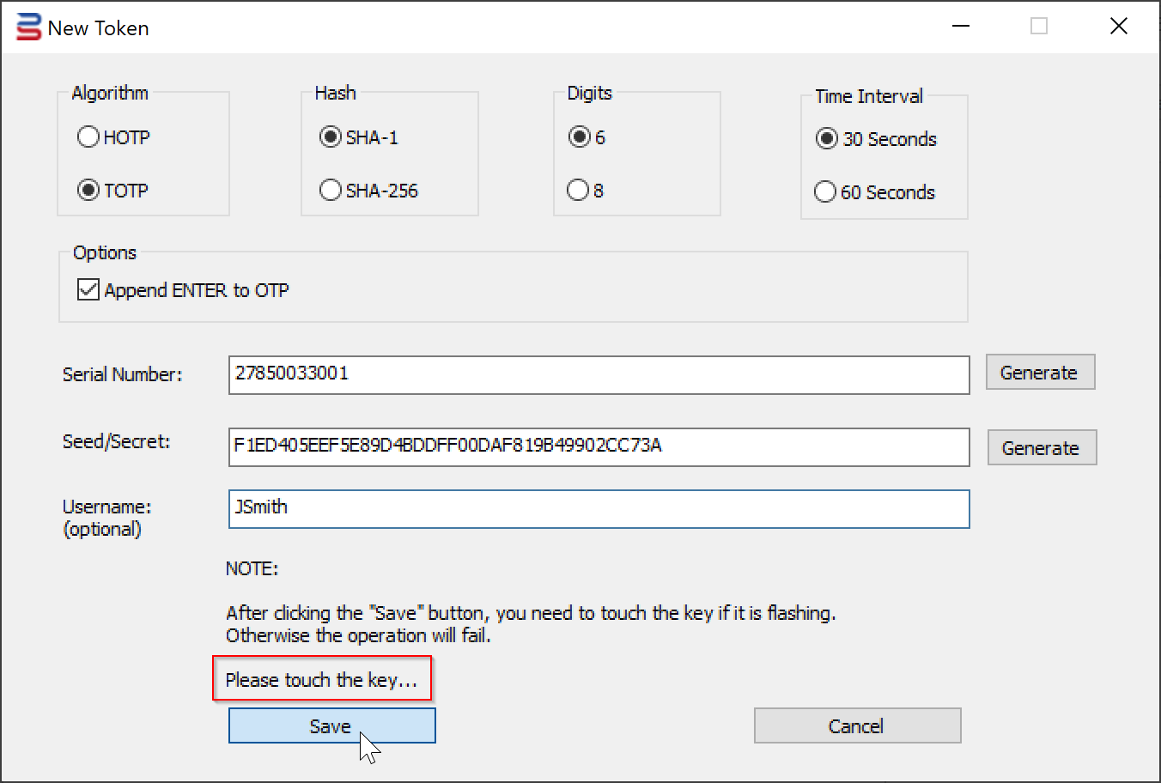This screenshot has height=783, width=1161.
Task: Click the app logo in title bar
Action: tap(29, 27)
